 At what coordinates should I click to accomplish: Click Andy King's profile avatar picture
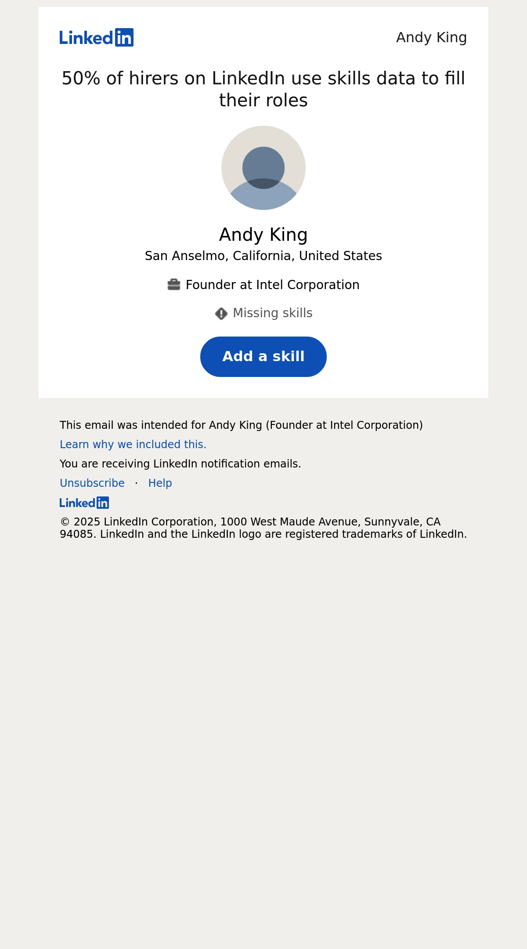[x=263, y=168]
